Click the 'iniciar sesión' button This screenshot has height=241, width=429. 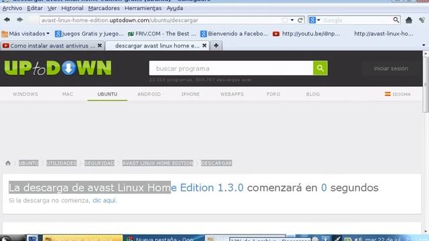coord(391,68)
